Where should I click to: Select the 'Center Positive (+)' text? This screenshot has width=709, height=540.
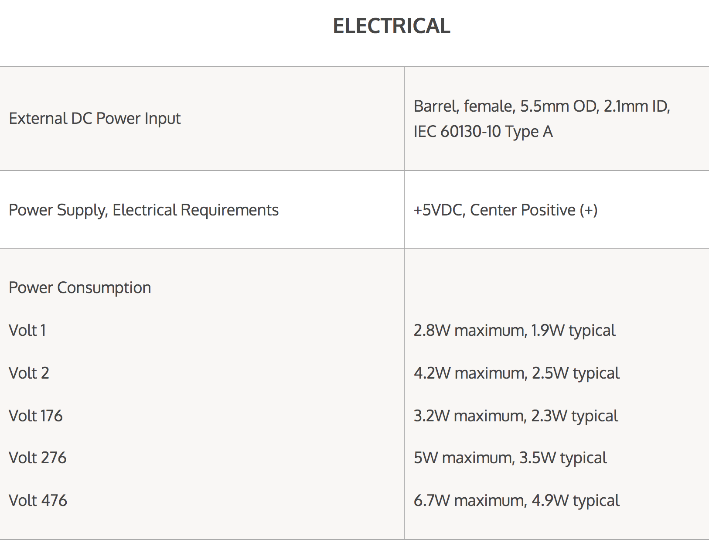(534, 210)
